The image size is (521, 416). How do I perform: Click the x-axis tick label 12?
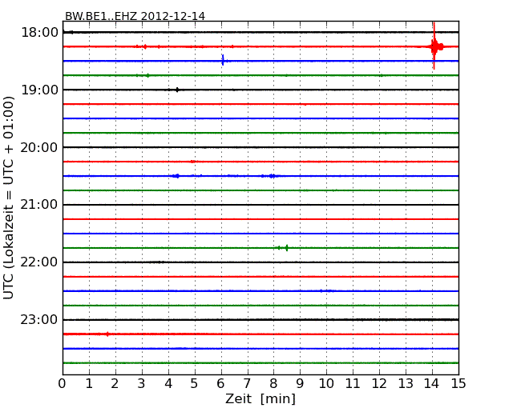[379, 383]
